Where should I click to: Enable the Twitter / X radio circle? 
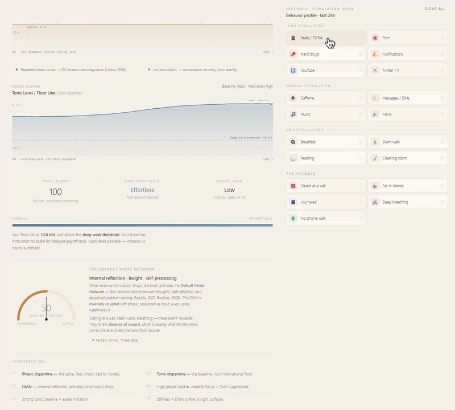click(x=442, y=71)
